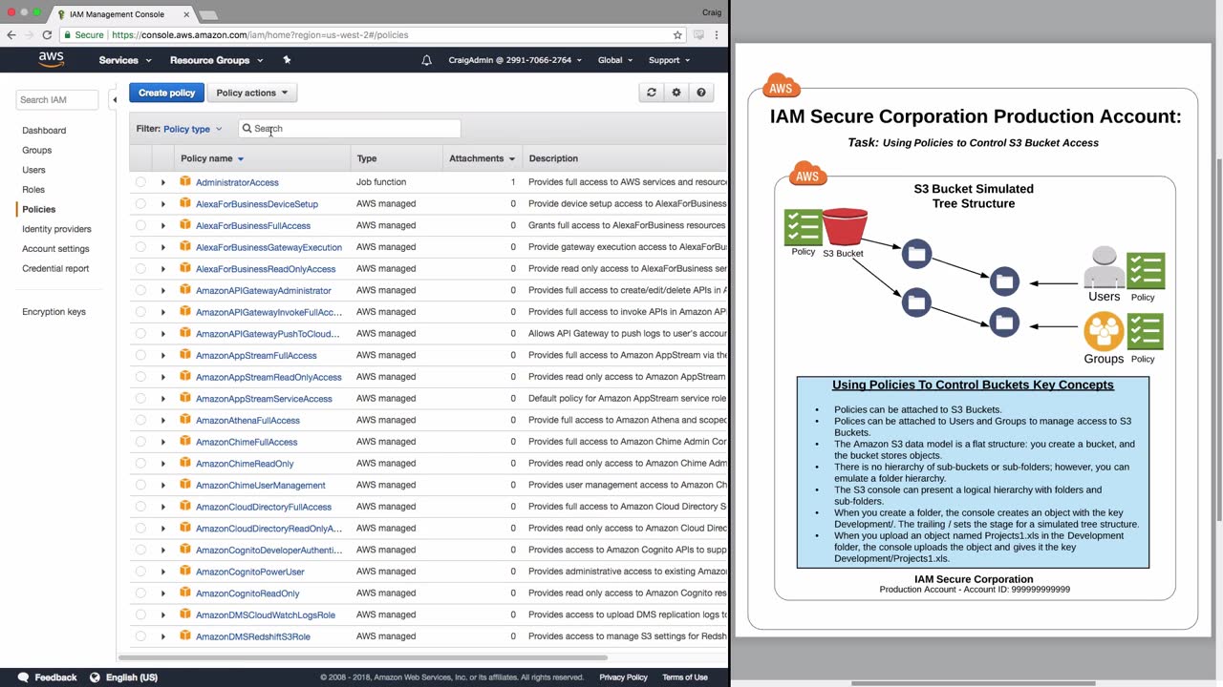The height and width of the screenshot is (687, 1223).
Task: Open the Global region dropdown
Action: 615,60
